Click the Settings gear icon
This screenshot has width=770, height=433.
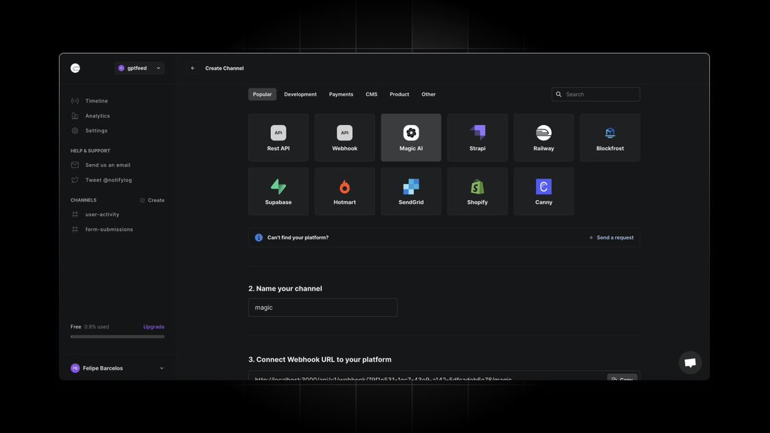pyautogui.click(x=75, y=131)
